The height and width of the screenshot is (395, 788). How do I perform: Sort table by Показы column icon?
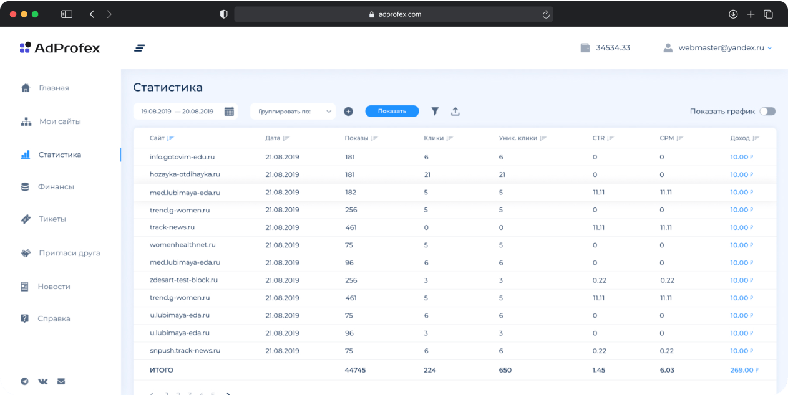pos(374,138)
